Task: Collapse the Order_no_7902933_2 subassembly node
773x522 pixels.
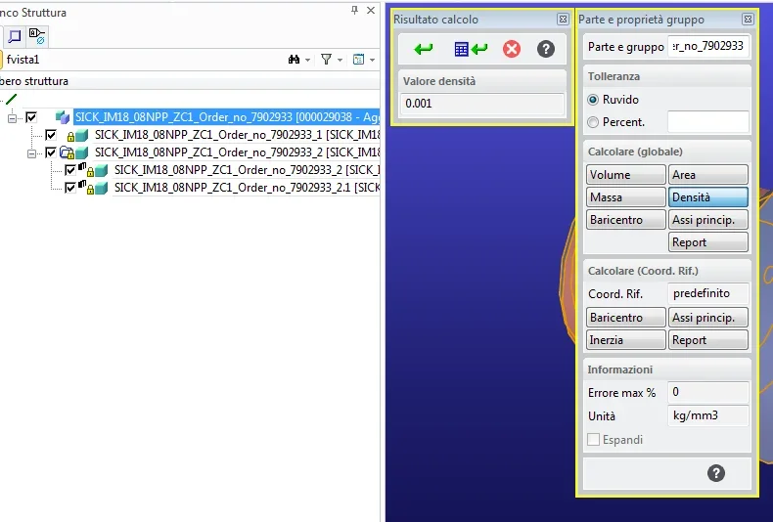Action: point(32,152)
